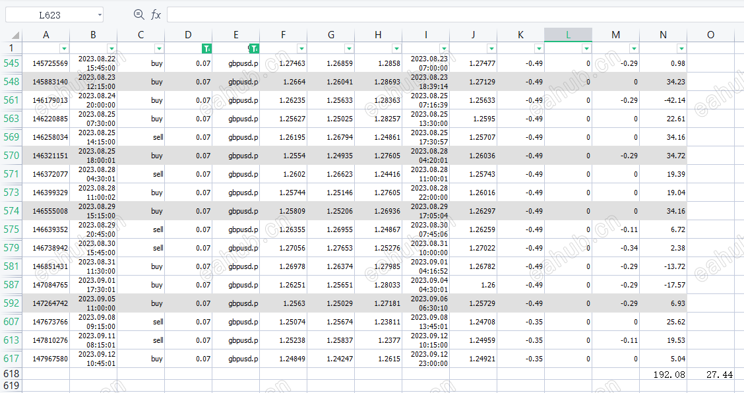Open the filter dropdown in column I
Image resolution: width=744 pixels, height=393 pixels.
(x=443, y=48)
